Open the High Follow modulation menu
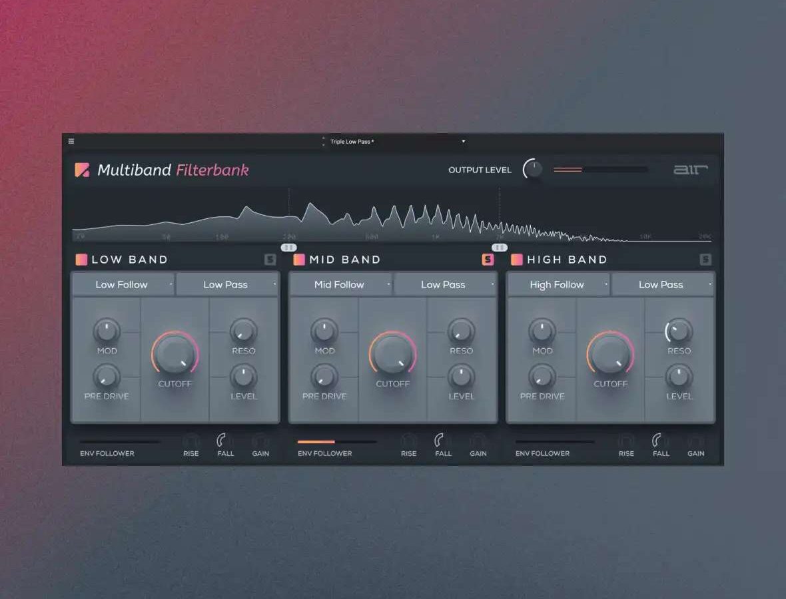The height and width of the screenshot is (599, 786). tap(558, 285)
